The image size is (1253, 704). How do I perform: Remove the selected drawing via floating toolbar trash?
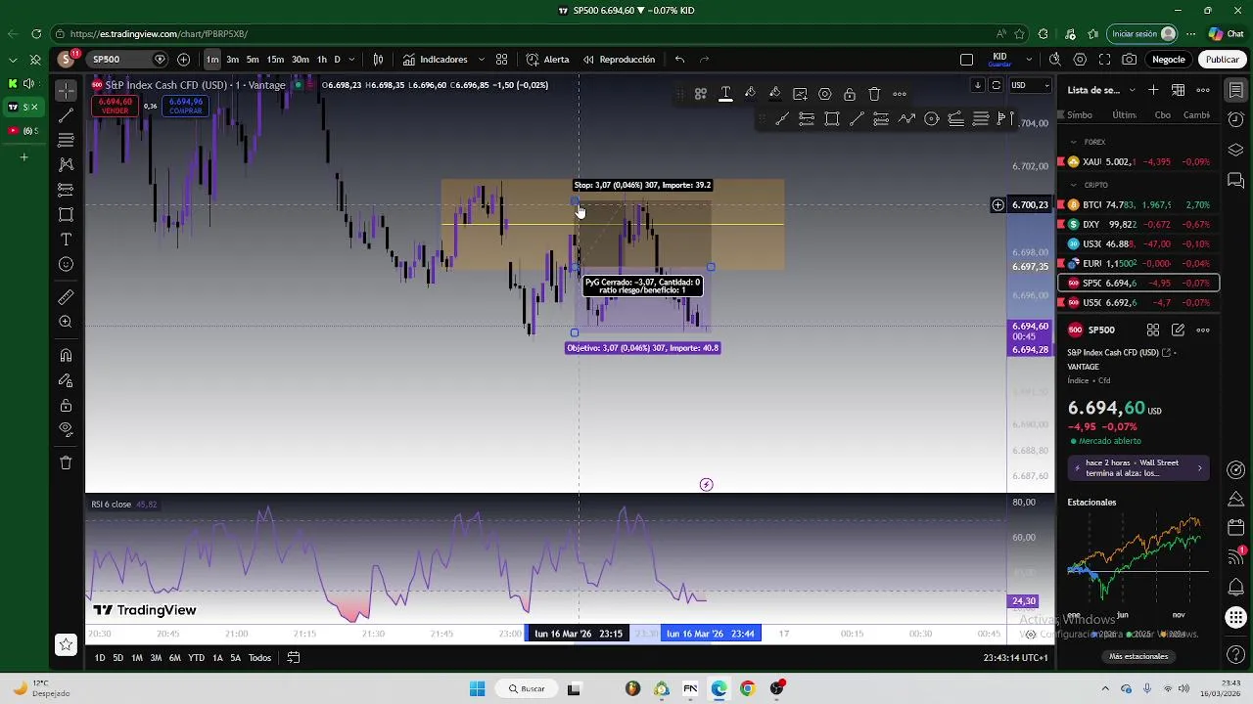(874, 94)
